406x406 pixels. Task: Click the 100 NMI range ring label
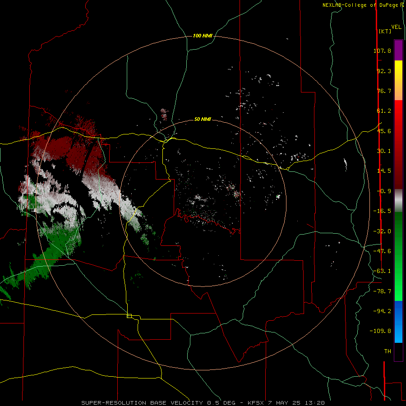point(203,36)
